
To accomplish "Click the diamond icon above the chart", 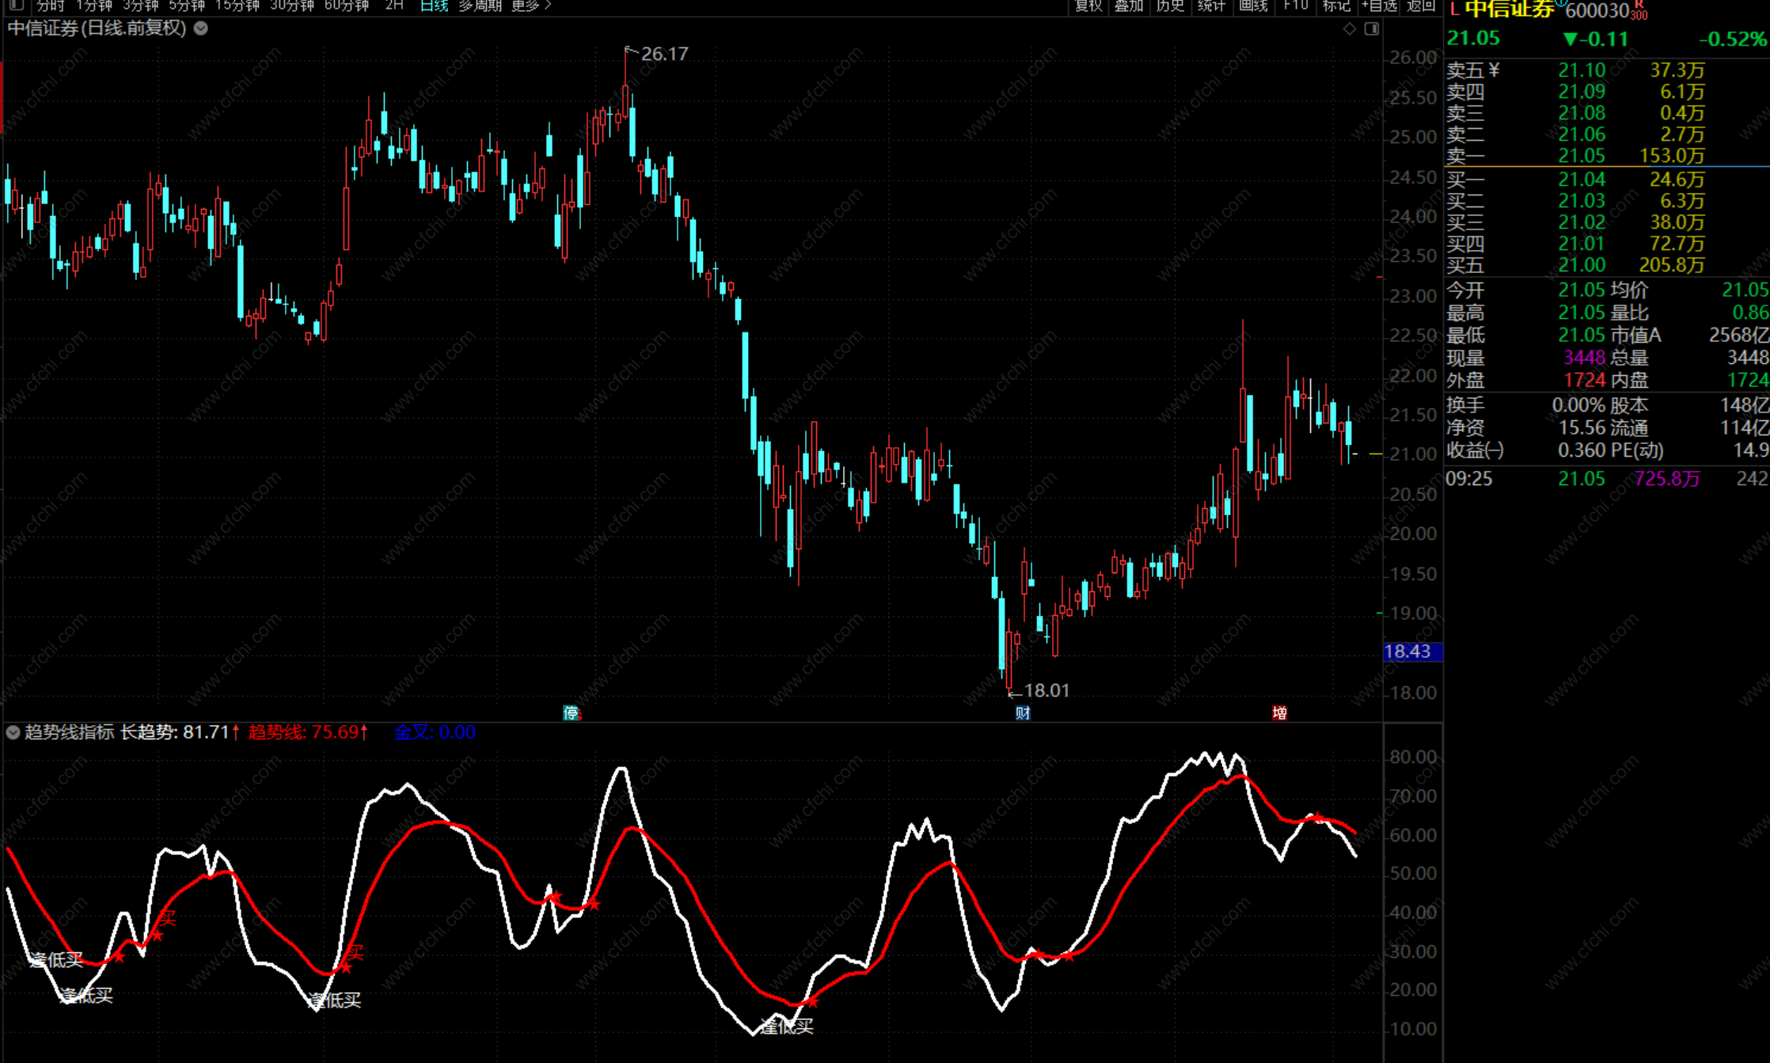I will 1350,28.
